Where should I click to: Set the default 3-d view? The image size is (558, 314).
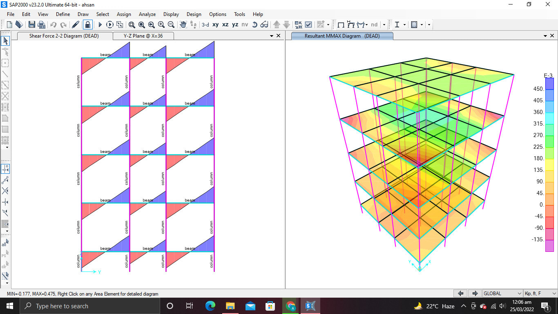point(205,25)
